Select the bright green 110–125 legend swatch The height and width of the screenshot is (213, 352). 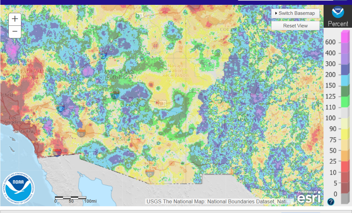point(345,102)
